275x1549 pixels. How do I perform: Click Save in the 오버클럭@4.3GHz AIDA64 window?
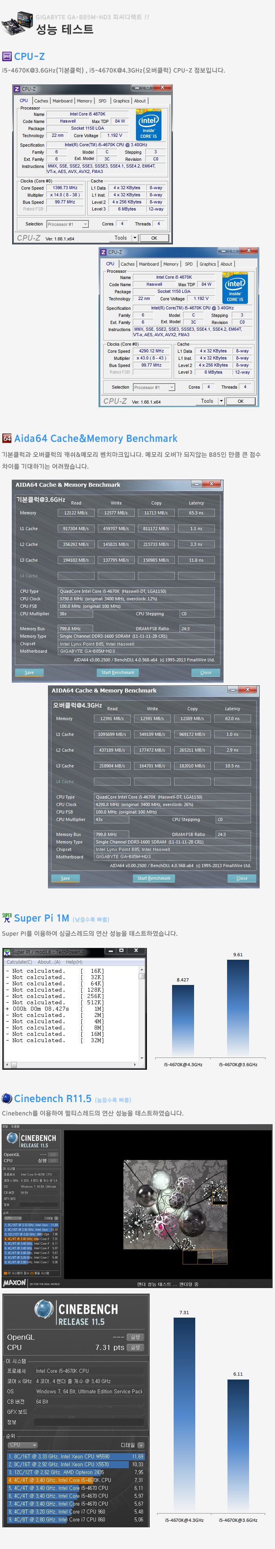pos(65,878)
